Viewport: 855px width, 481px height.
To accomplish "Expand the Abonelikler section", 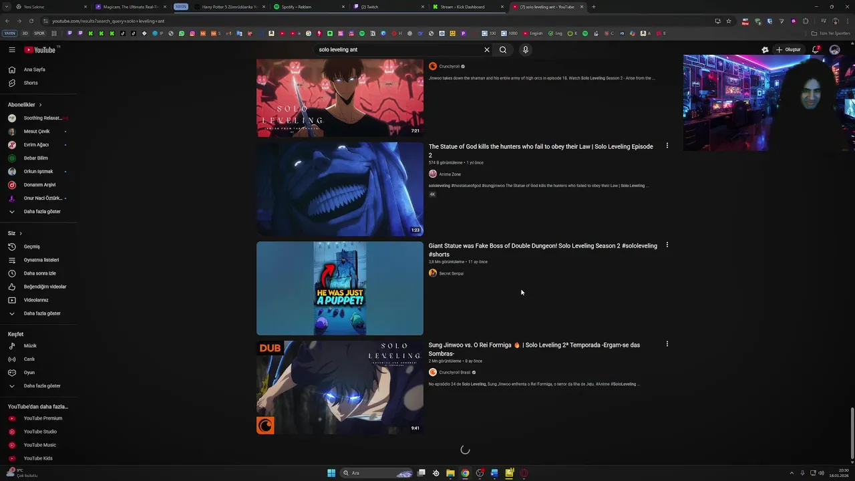I will tap(25, 105).
